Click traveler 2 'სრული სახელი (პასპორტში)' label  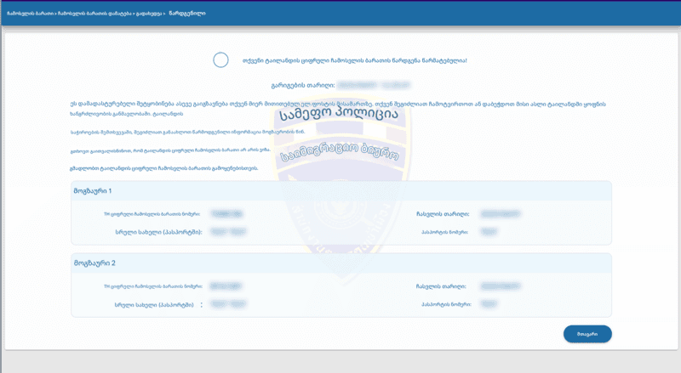(x=154, y=305)
